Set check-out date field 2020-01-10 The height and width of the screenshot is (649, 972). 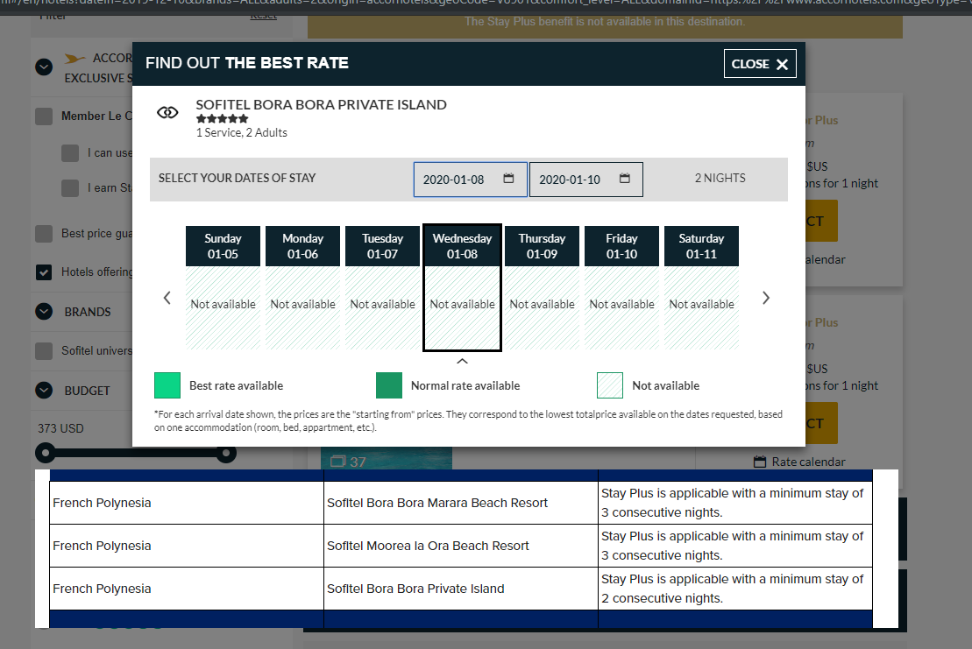[x=585, y=180]
